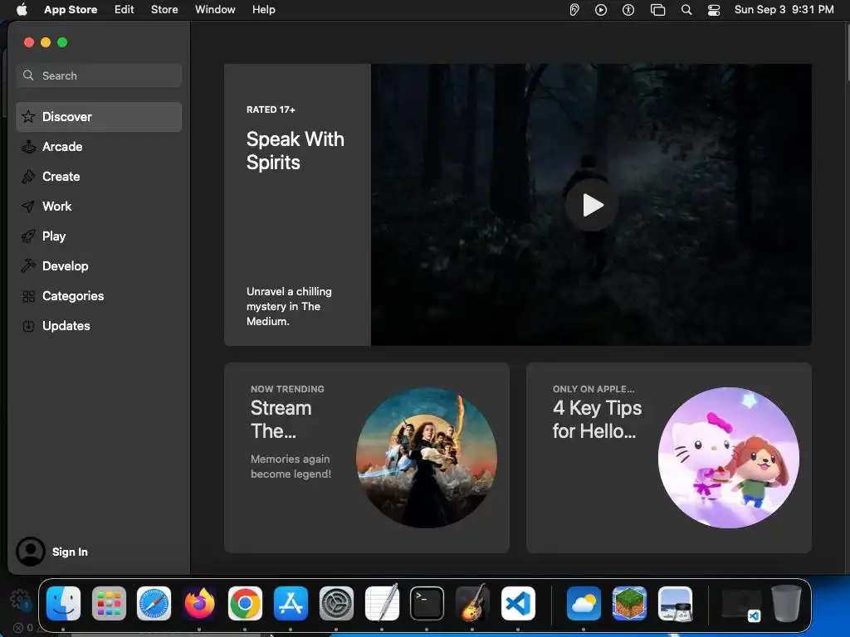Image resolution: width=850 pixels, height=637 pixels.
Task: Click the NOW TRENDING label
Action: click(x=287, y=389)
